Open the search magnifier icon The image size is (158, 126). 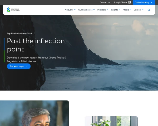tap(149, 10)
